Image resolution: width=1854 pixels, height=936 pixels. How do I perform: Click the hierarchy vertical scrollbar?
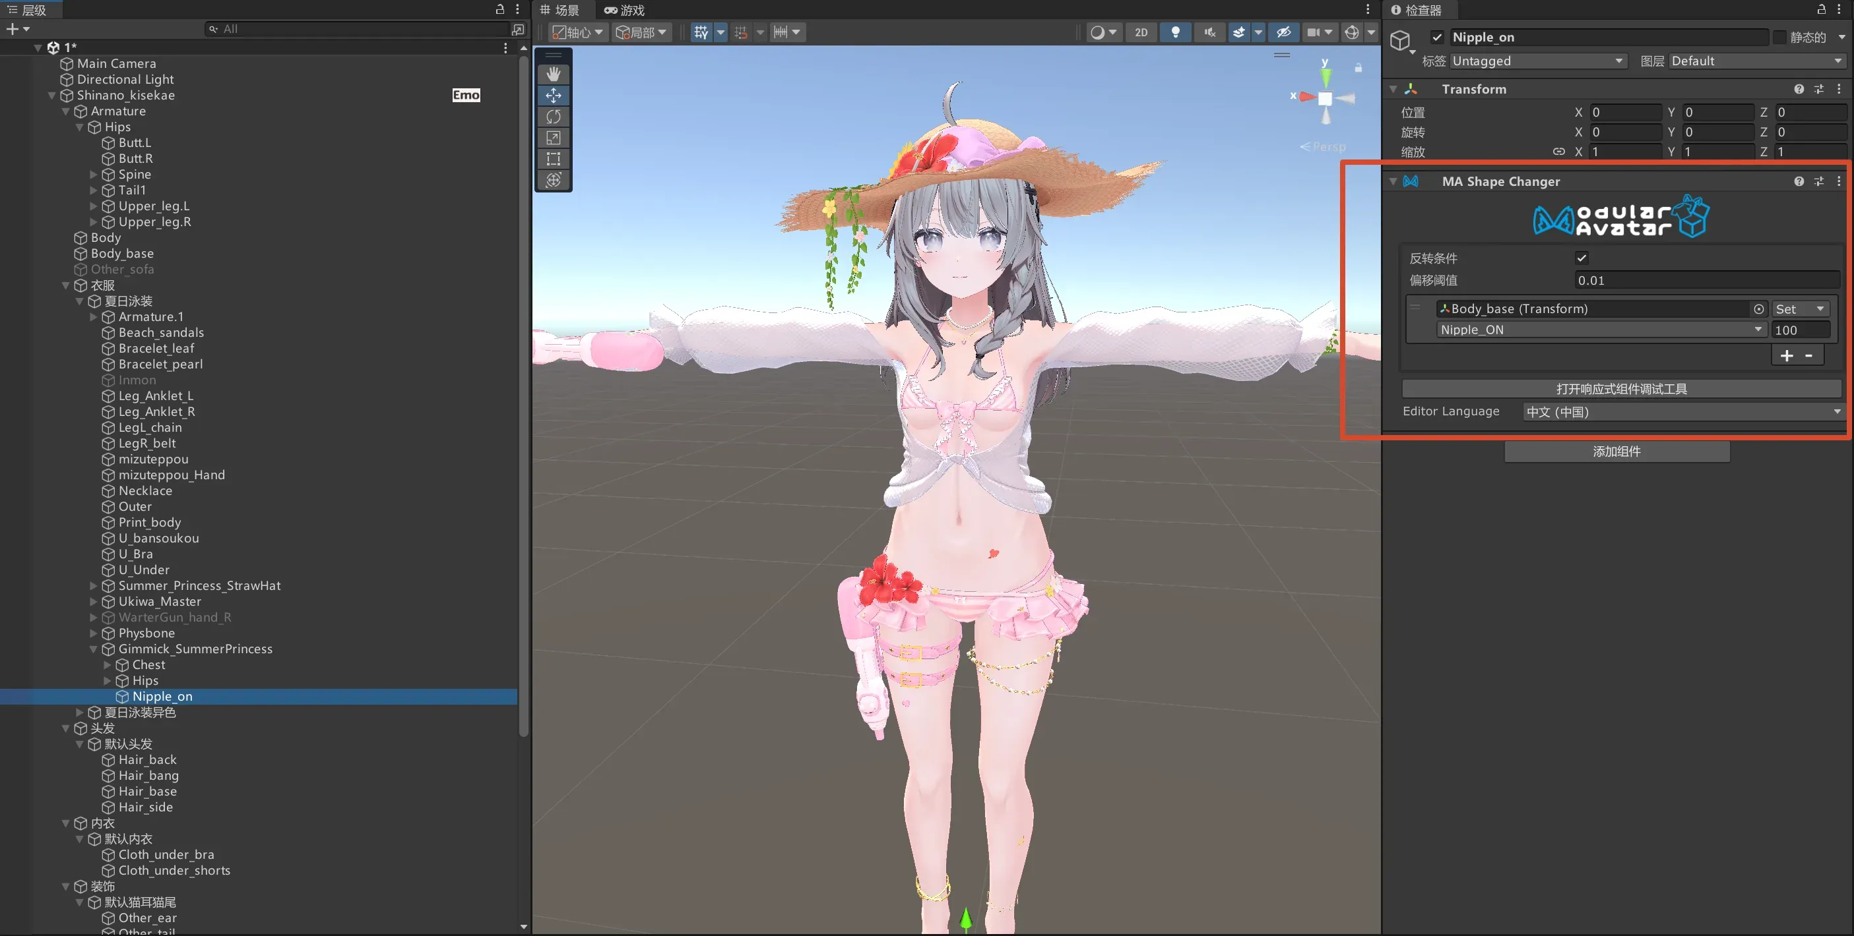[x=523, y=396]
